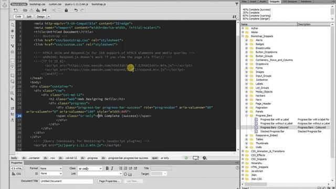Expand the Alerts snippets folder
The width and height of the screenshot is (336, 189).
point(247,40)
